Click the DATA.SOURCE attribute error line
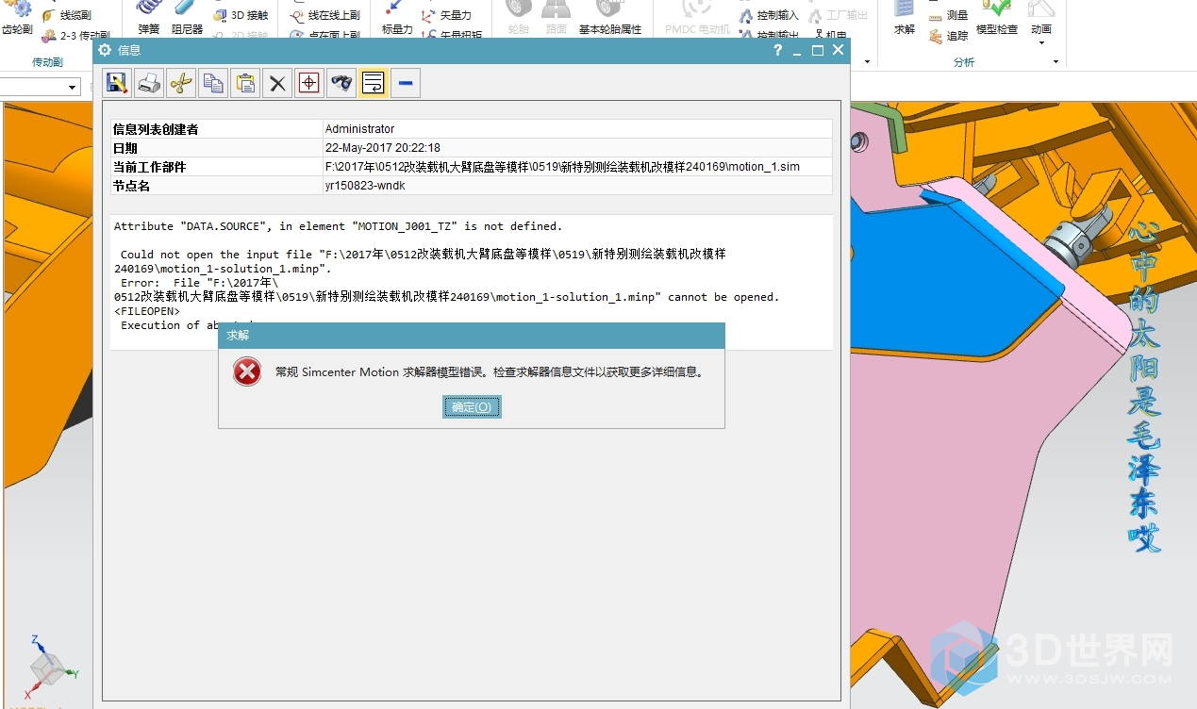1197x709 pixels. point(338,226)
